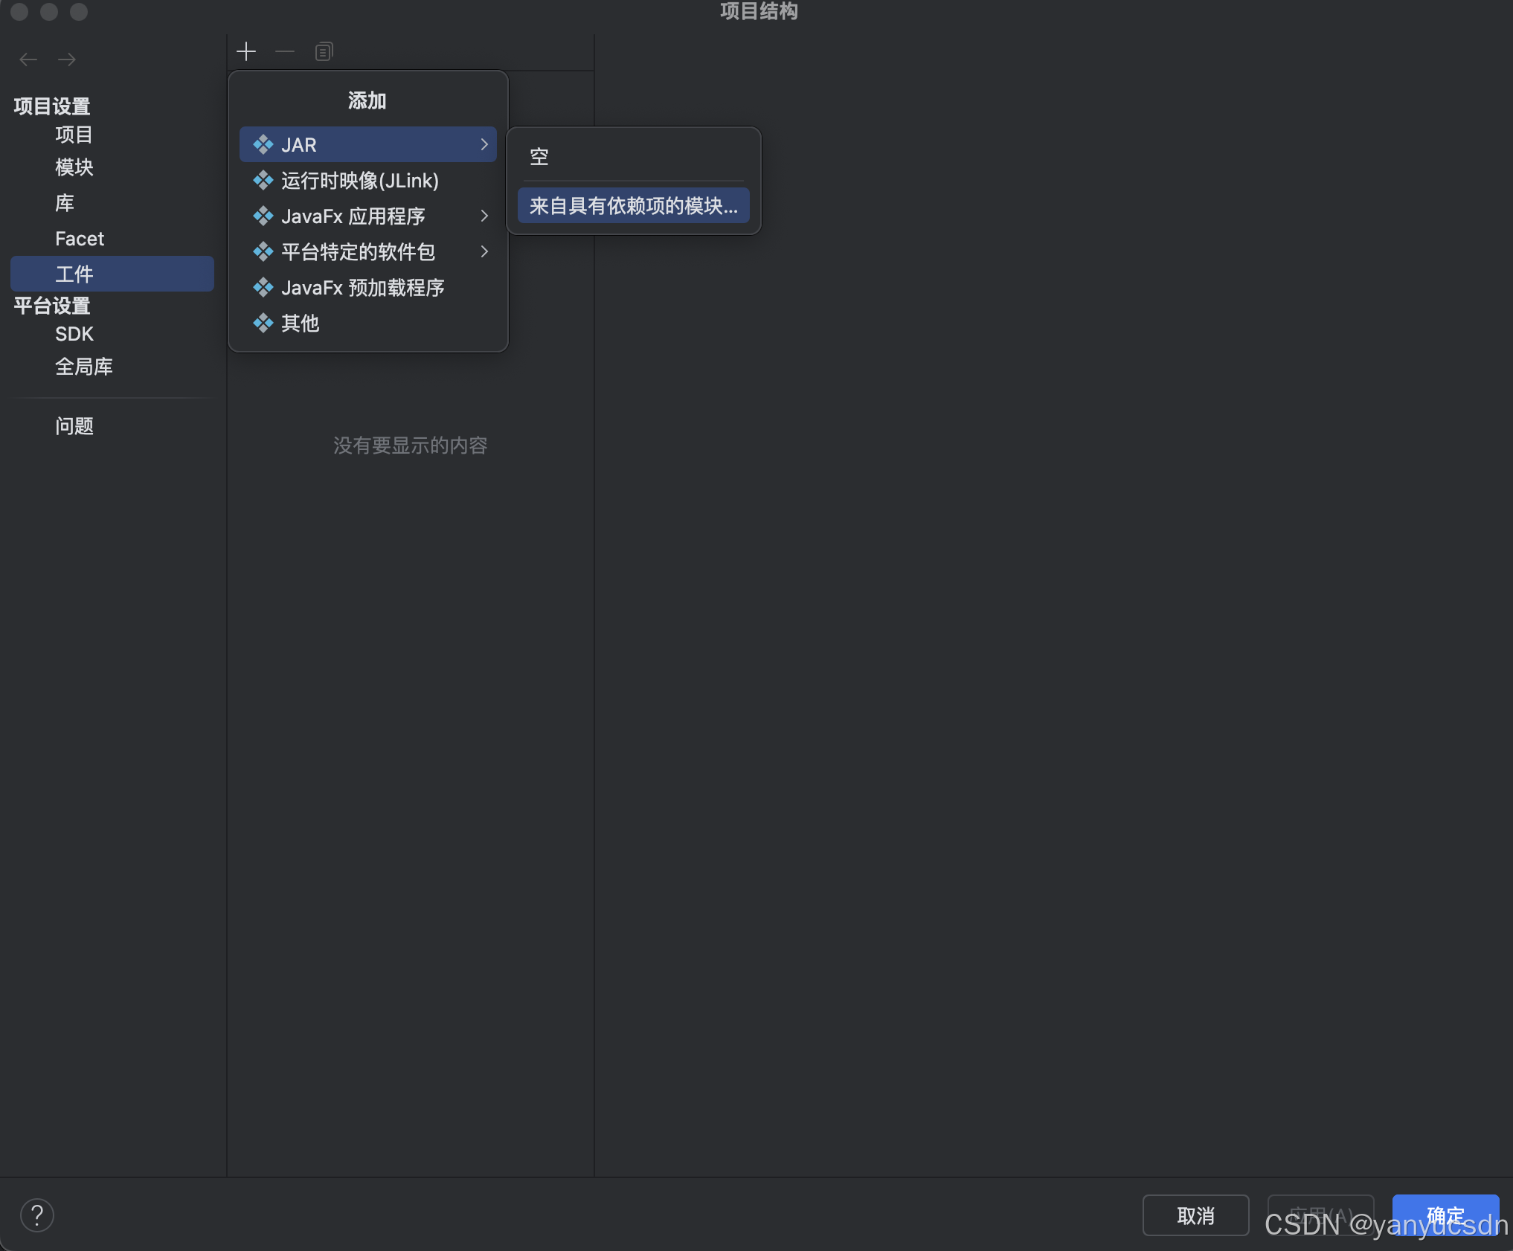The image size is (1513, 1251).
Task: Choose 来自具有依赖项的模块... option
Action: click(633, 206)
